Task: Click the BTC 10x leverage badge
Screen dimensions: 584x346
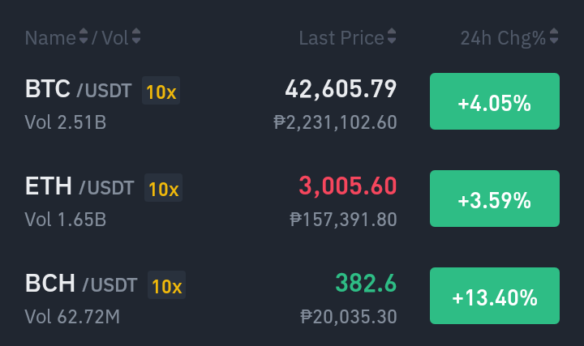Action: [161, 91]
